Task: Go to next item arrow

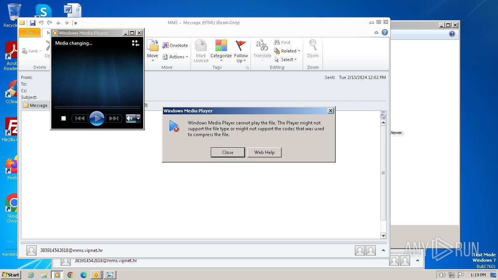Action: (67, 23)
